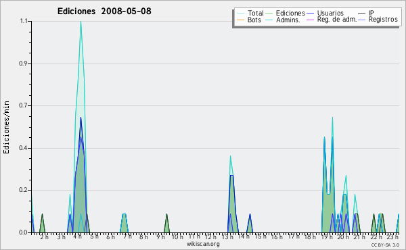This screenshot has height=250, width=406.
Task: Click the 19 h x-axis label
Action: (x=327, y=236)
